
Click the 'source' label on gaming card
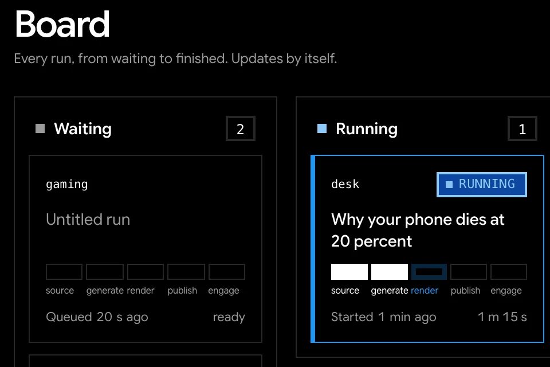pos(60,290)
